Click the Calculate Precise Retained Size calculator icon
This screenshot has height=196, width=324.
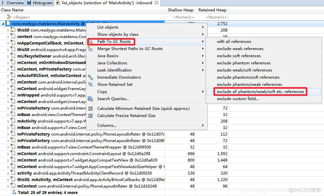tap(91, 116)
